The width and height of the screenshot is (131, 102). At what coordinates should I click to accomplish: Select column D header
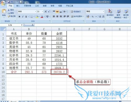pos(59,29)
